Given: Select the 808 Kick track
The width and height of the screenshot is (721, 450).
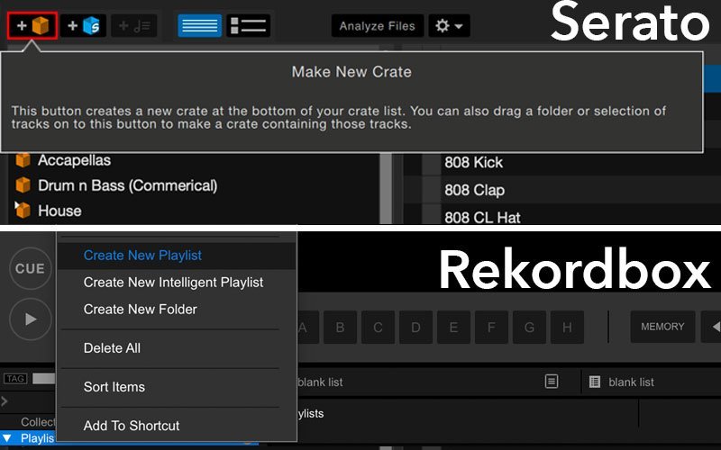Looking at the screenshot, I should [474, 163].
